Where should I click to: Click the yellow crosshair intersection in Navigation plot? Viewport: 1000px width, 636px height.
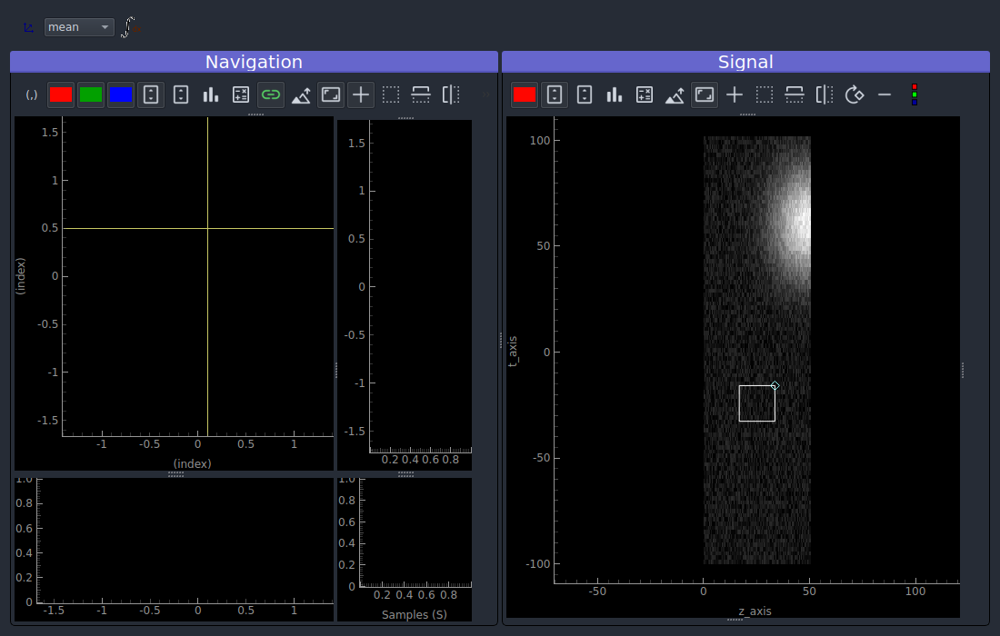pos(208,228)
